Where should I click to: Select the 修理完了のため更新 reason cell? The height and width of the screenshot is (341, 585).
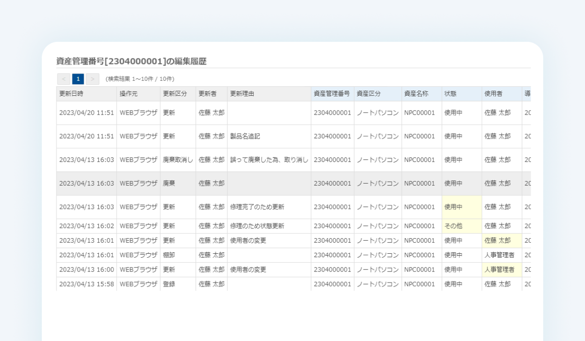(x=269, y=207)
